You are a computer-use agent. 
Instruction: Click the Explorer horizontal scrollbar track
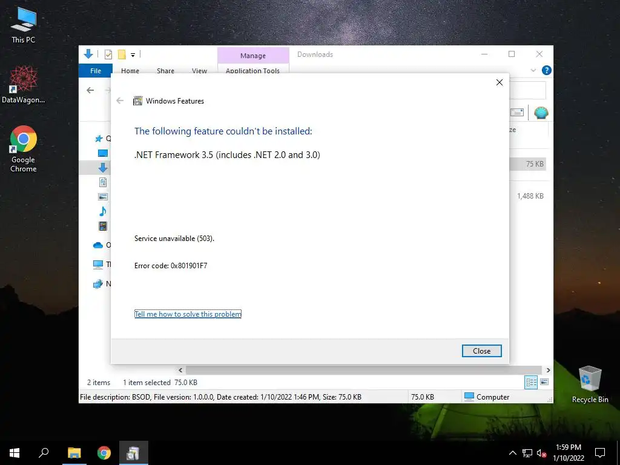coord(364,370)
